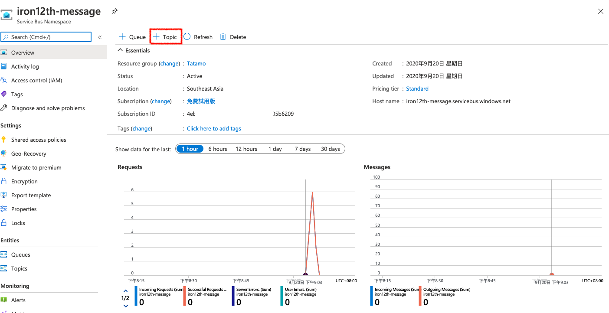Open Topics entity icon
Screen dimensions: 609x313
point(4,268)
